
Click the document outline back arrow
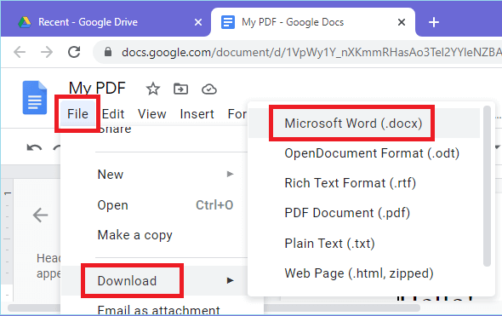coord(40,215)
